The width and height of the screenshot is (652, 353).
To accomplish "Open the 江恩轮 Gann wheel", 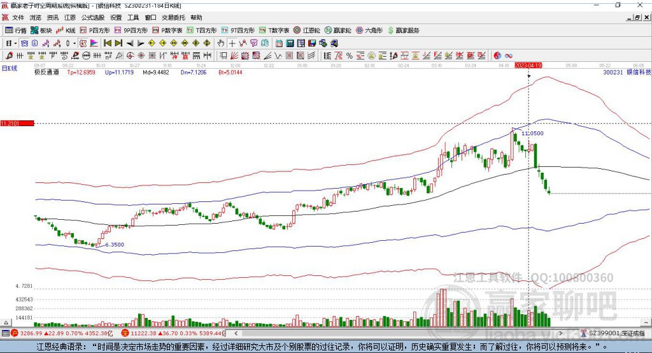I will pyautogui.click(x=307, y=31).
